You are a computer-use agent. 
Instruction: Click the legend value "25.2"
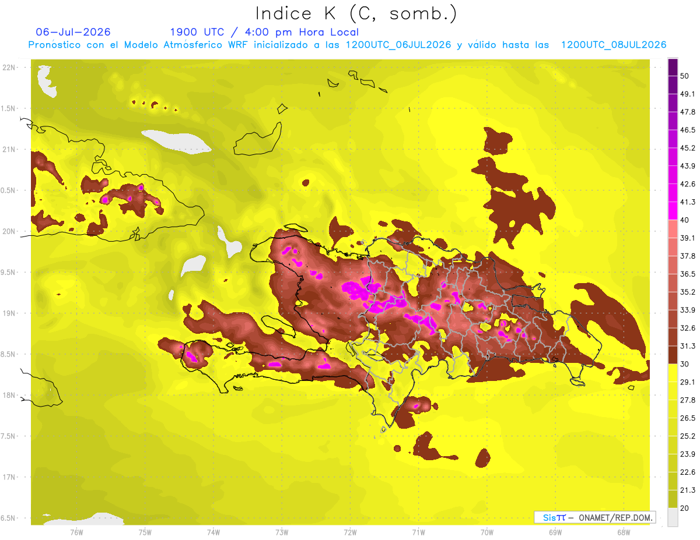(x=688, y=436)
